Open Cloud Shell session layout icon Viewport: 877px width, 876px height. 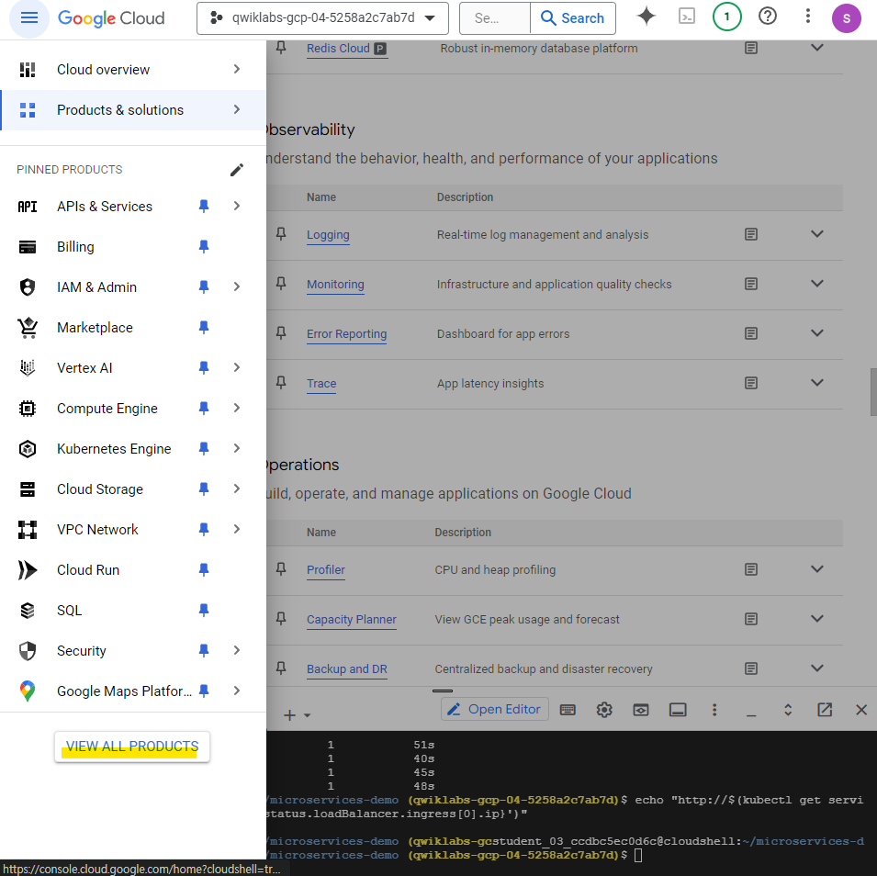pyautogui.click(x=678, y=710)
